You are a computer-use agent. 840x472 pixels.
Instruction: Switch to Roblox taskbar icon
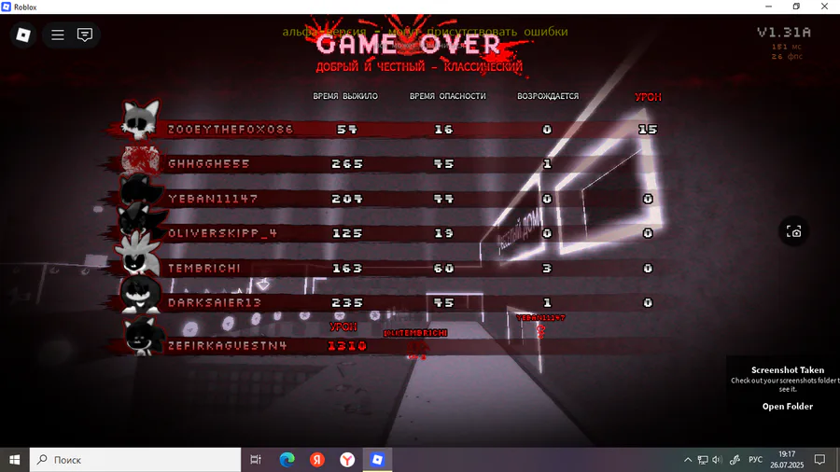click(x=377, y=460)
